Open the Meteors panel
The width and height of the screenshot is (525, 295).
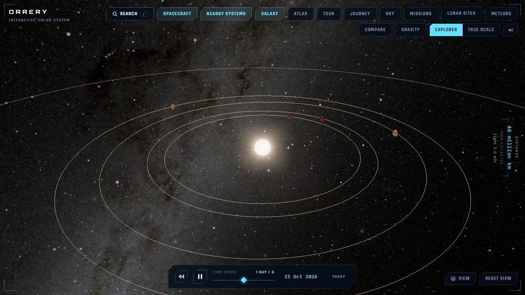tap(501, 14)
